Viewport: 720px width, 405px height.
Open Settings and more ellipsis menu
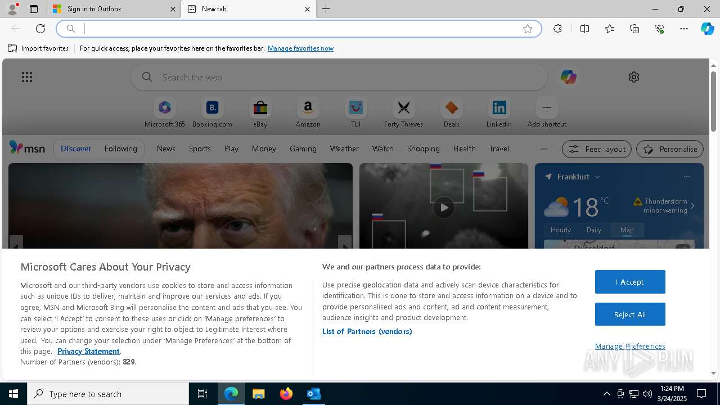tap(684, 29)
